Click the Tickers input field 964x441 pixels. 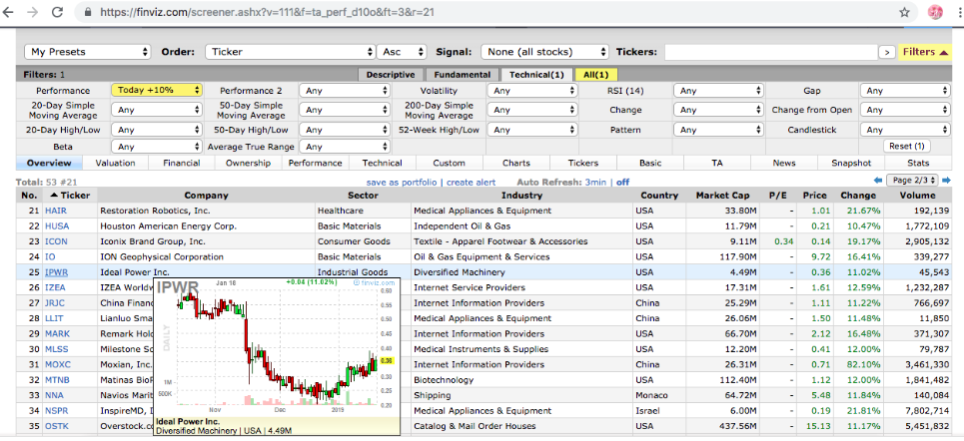coord(771,52)
